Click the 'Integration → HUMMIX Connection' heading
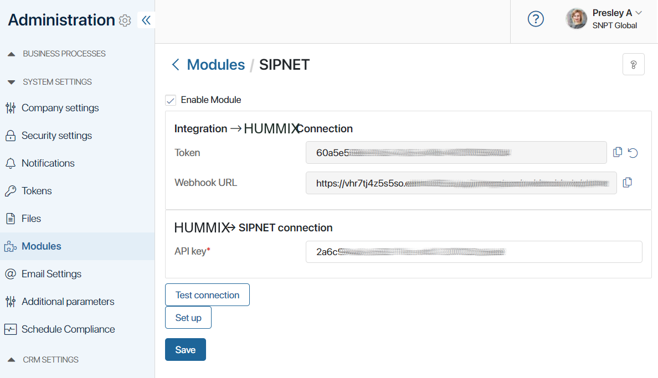This screenshot has width=658, height=378. coord(264,128)
